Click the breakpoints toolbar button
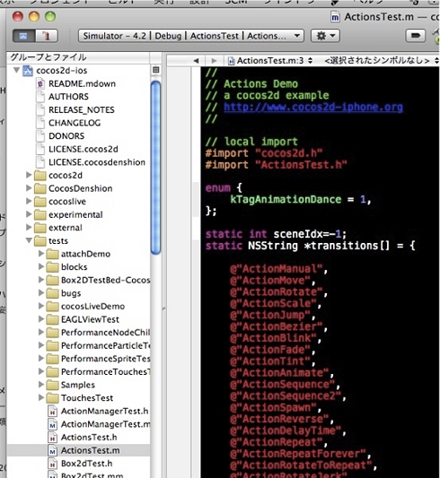Viewport: 440px width, 478px height. [415, 36]
